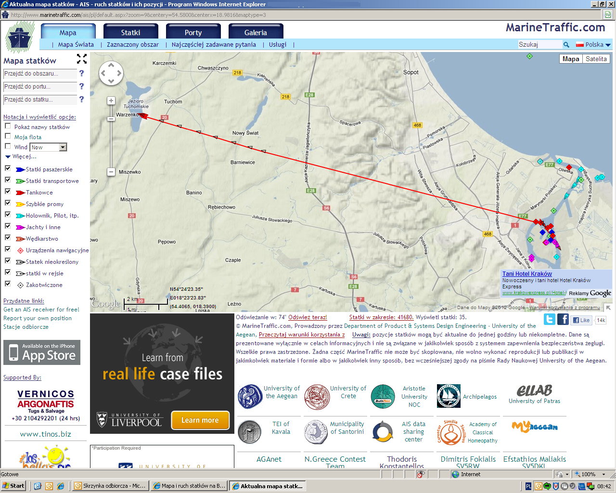616x493 pixels.
Task: Open Najczęściej zadawane pytania menu item
Action: pos(214,44)
